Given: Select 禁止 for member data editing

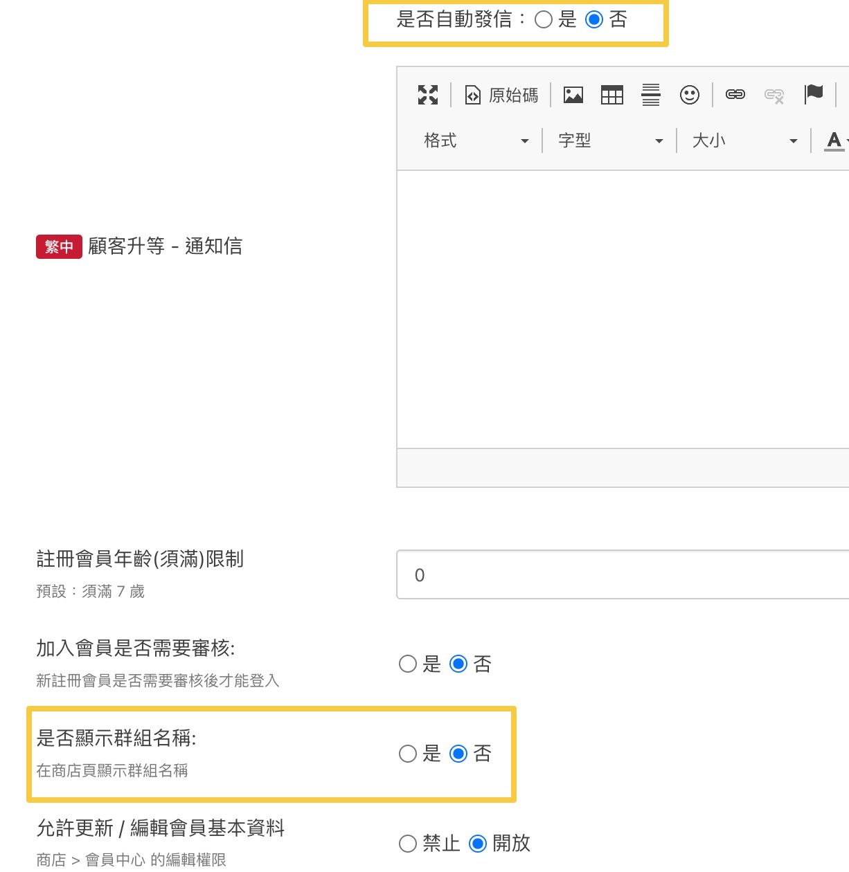Looking at the screenshot, I should tap(408, 844).
